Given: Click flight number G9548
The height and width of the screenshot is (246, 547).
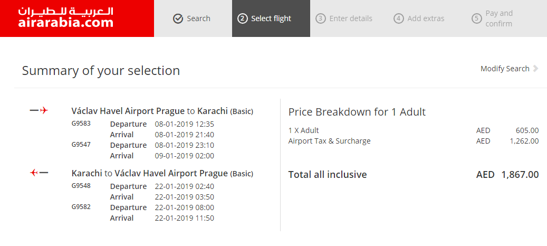Looking at the screenshot, I should point(81,186).
